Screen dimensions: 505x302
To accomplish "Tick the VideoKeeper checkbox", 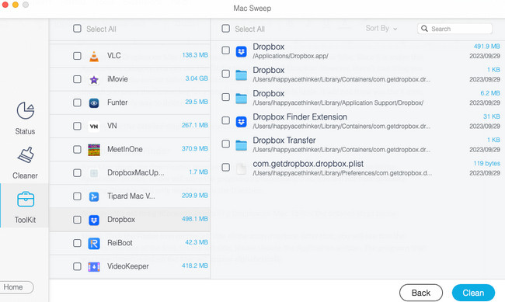I will (x=77, y=266).
